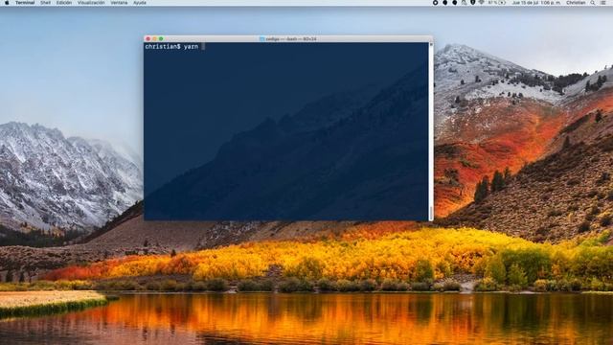Open the Shell menu
The height and width of the screenshot is (345, 613).
[45, 3]
